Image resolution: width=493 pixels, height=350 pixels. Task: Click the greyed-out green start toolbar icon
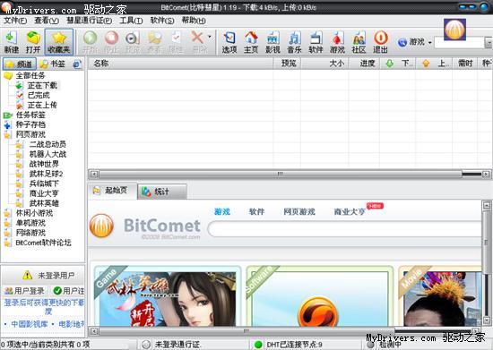[91, 42]
